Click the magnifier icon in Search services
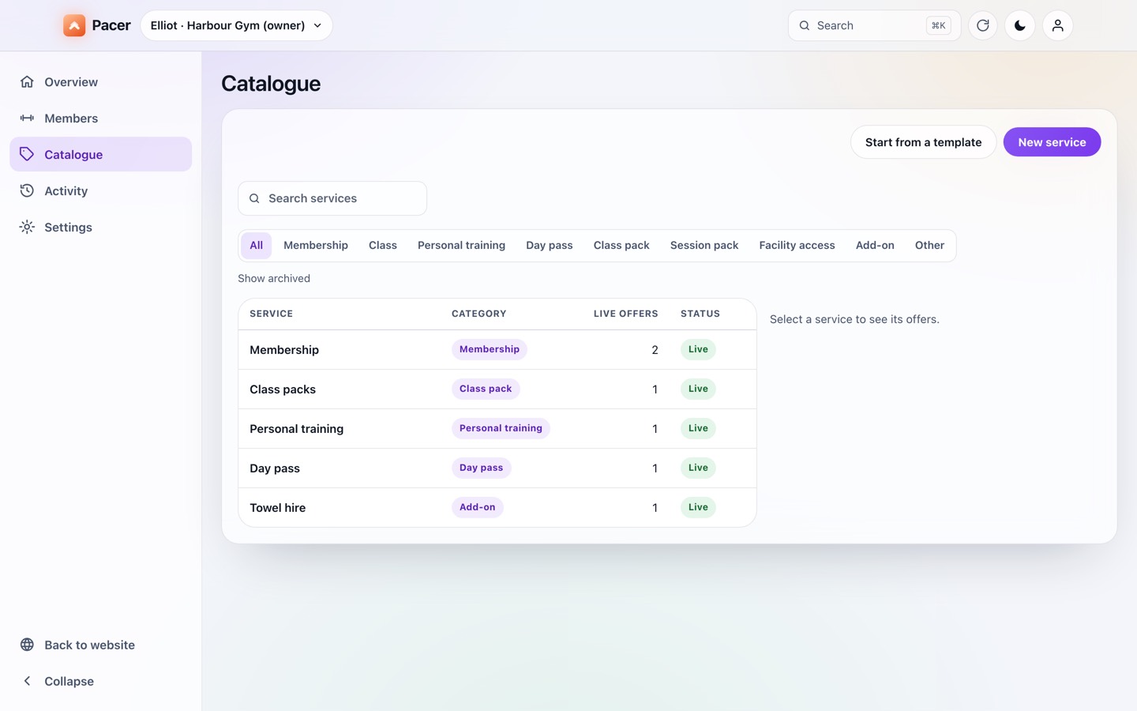The height and width of the screenshot is (711, 1137). pos(254,198)
